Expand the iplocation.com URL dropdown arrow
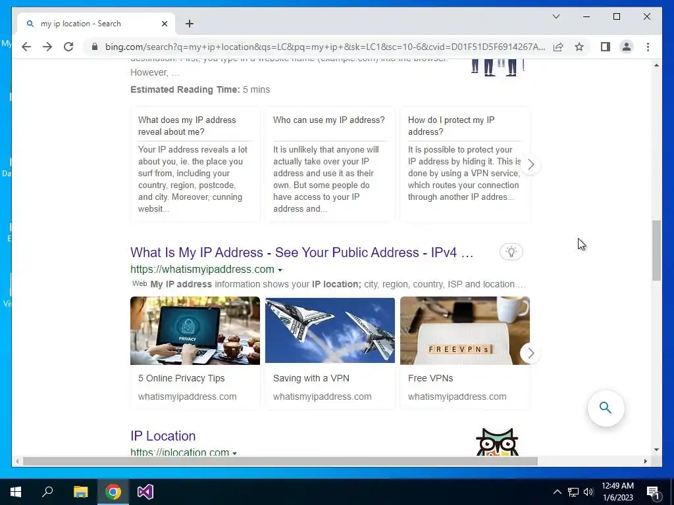674x505 pixels. [x=235, y=453]
